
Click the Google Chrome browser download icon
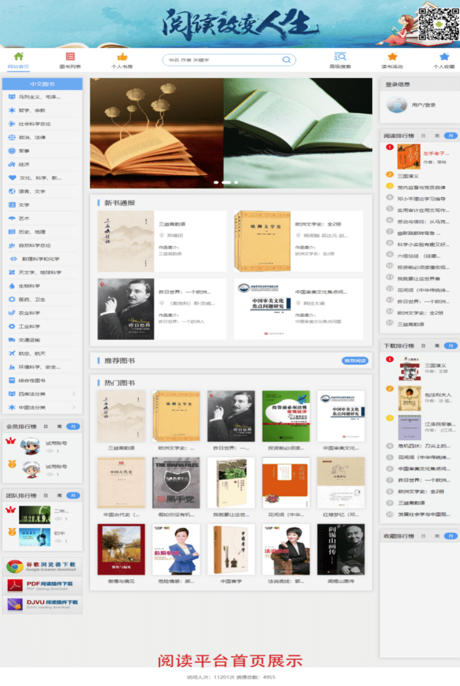click(15, 567)
